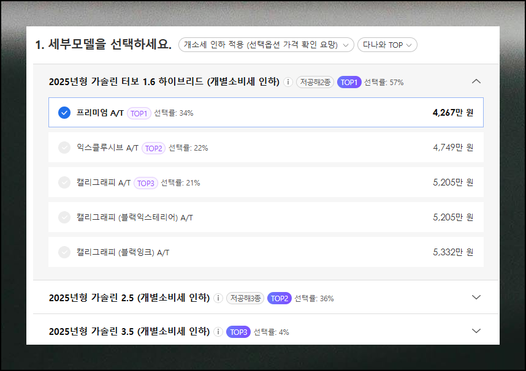This screenshot has width=526, height=371.
Task: Click the 선택률: 4% text
Action: click(271, 332)
